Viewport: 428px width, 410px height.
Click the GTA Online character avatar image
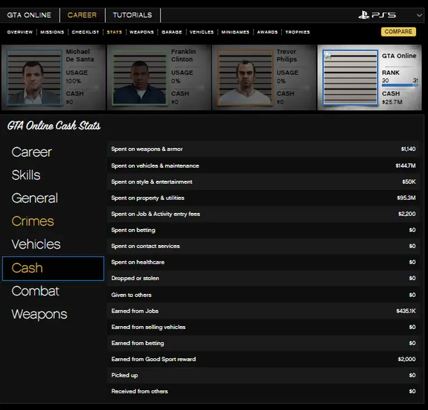point(350,78)
